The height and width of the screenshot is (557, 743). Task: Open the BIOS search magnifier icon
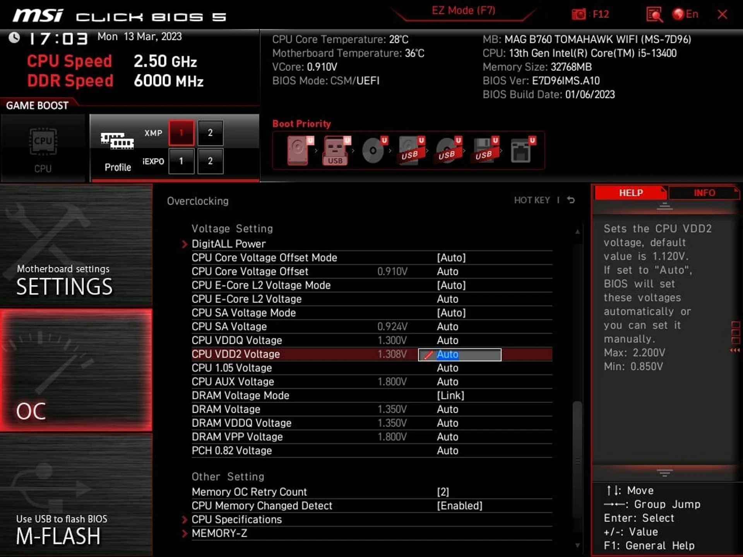tap(654, 15)
